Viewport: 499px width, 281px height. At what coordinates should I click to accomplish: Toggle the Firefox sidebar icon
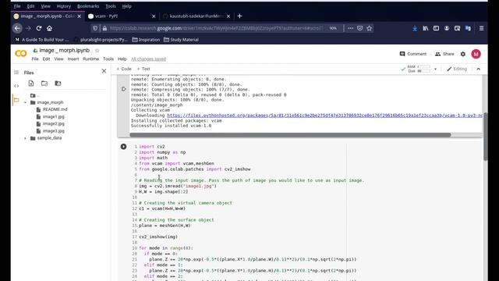click(436, 28)
